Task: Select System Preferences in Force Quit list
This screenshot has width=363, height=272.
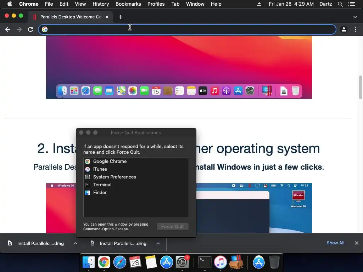Action: pyautogui.click(x=136, y=177)
